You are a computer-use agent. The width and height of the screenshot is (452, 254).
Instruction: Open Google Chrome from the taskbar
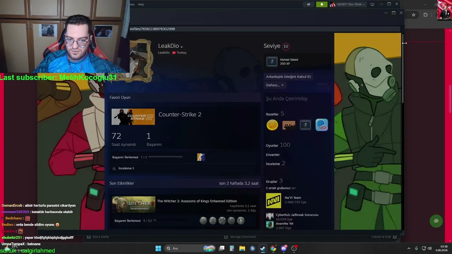273,248
